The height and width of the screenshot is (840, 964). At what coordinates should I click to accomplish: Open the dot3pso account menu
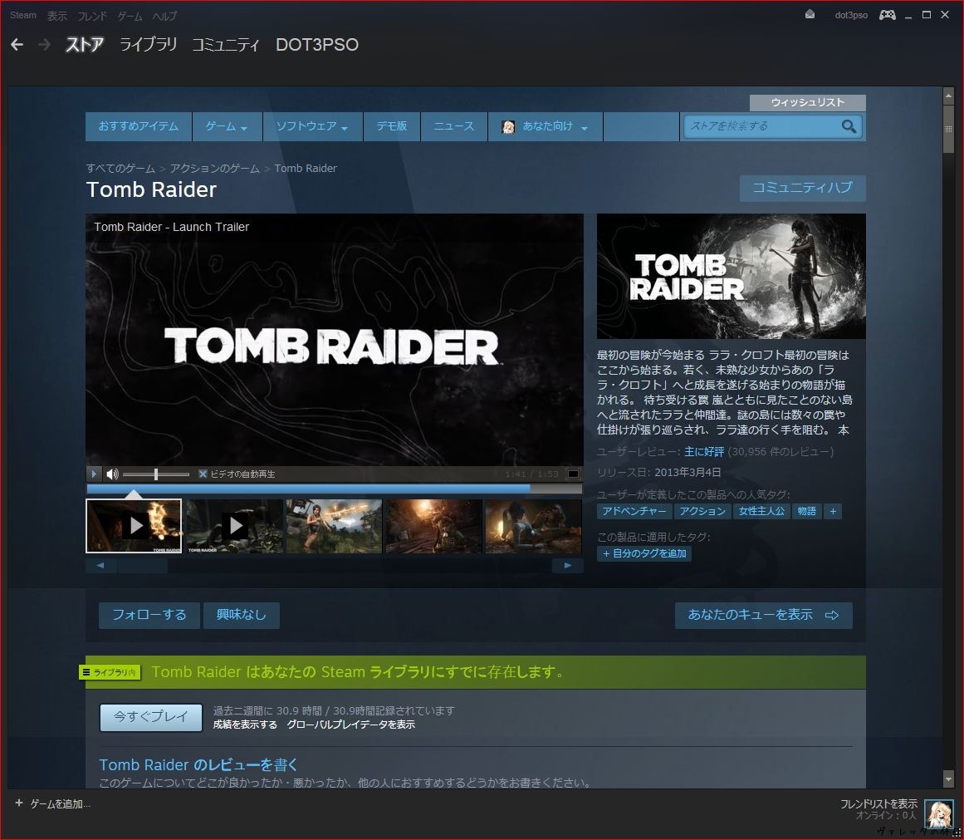point(851,15)
